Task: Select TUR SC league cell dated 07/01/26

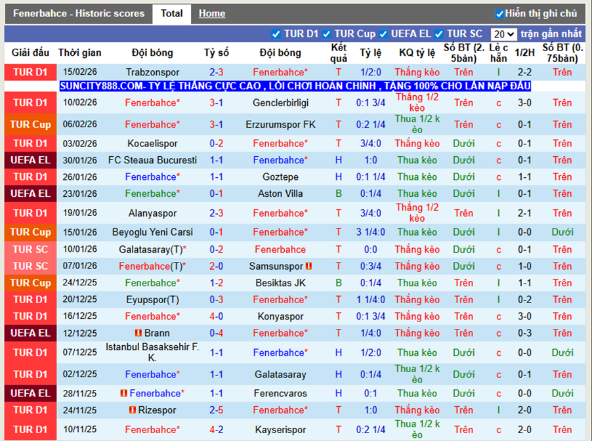Action: (30, 266)
